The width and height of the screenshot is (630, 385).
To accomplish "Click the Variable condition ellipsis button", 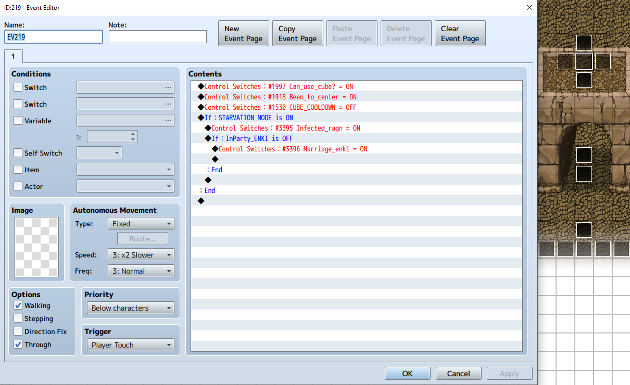I will pyautogui.click(x=168, y=121).
